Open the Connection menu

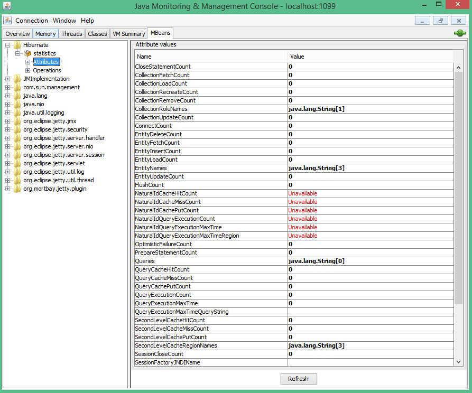point(32,21)
